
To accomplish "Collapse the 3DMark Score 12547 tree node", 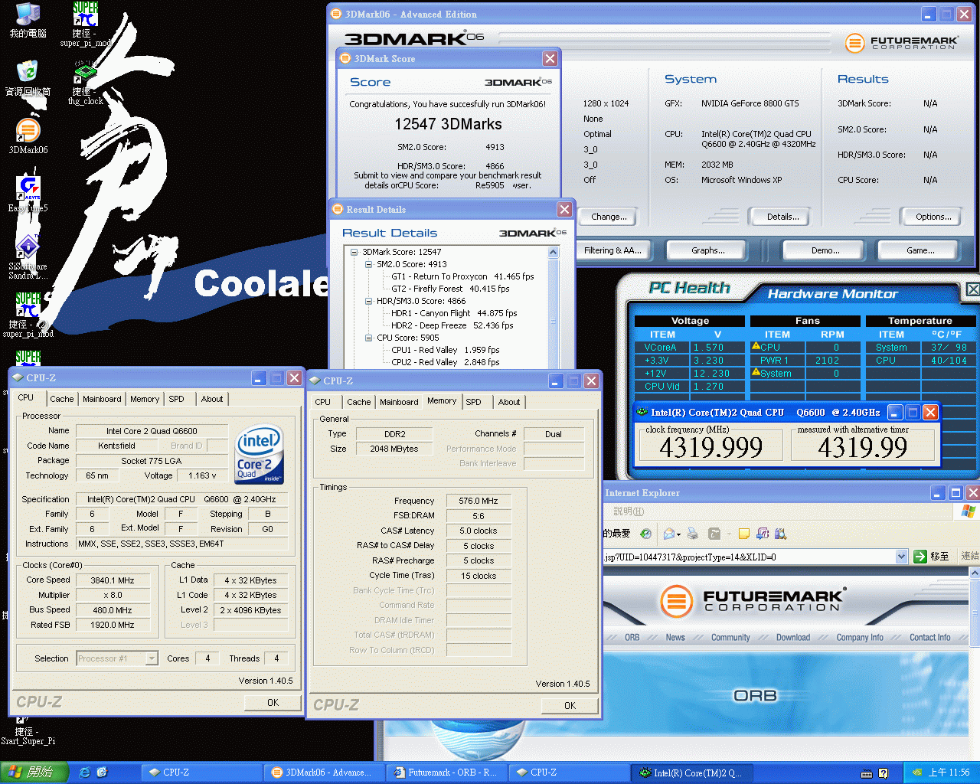I will pyautogui.click(x=354, y=252).
